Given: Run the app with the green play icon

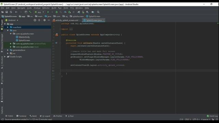Looking at the screenshot, I should [x=48, y=12].
